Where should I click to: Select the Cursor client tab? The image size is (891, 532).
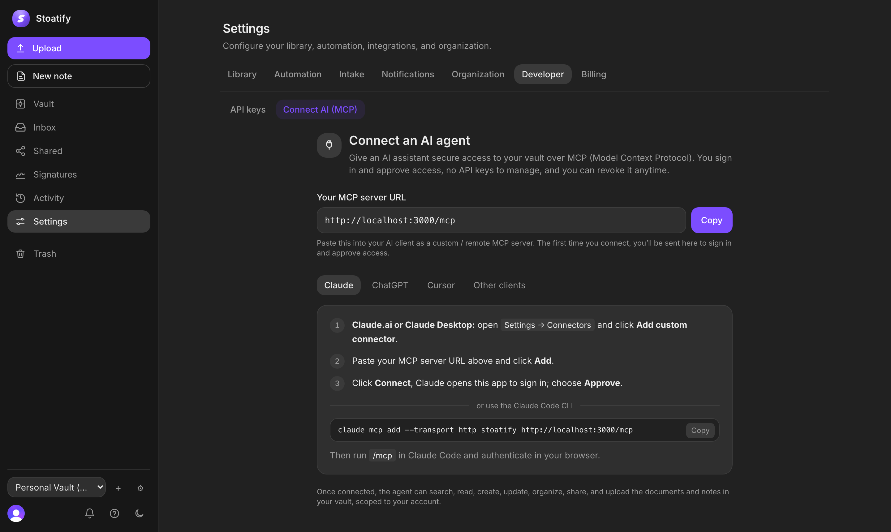[441, 285]
